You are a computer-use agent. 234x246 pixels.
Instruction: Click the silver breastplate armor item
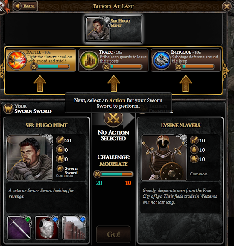pos(47,227)
